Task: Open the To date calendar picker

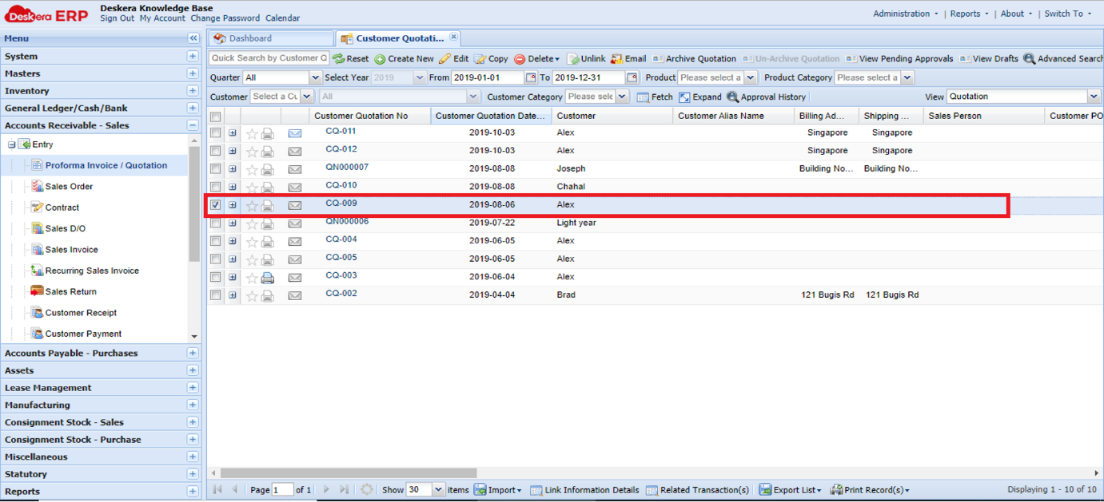Action: [x=632, y=78]
